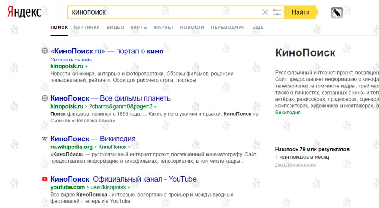The height and width of the screenshot is (208, 379).
Task: Click the КиноПоиск knowledge panel heading
Action: pyautogui.click(x=305, y=52)
